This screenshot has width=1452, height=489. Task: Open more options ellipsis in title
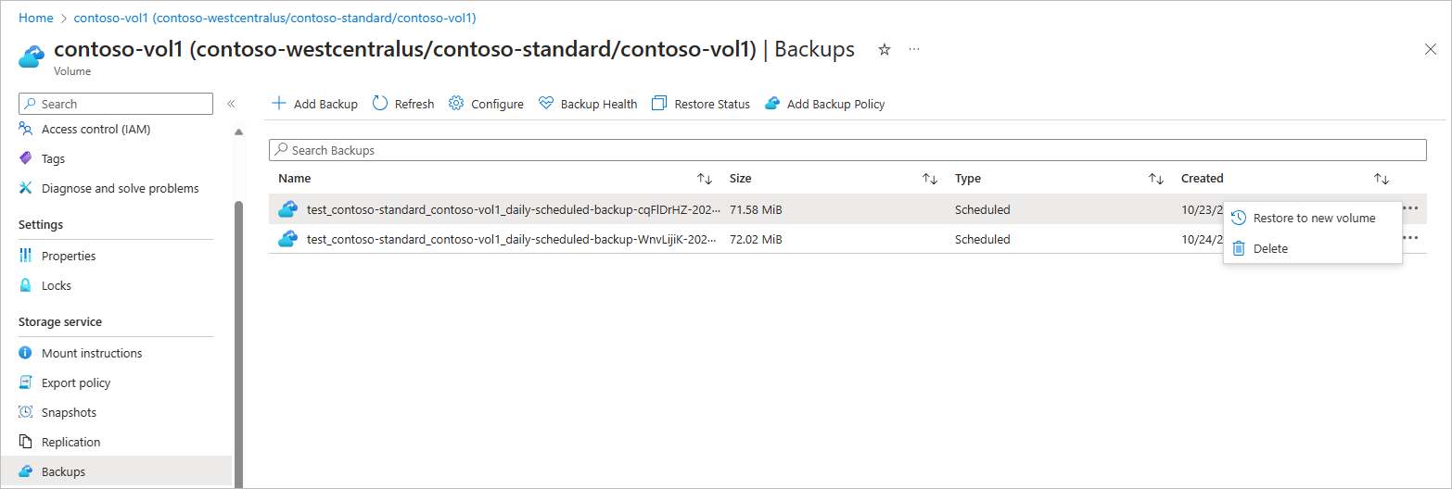click(914, 49)
